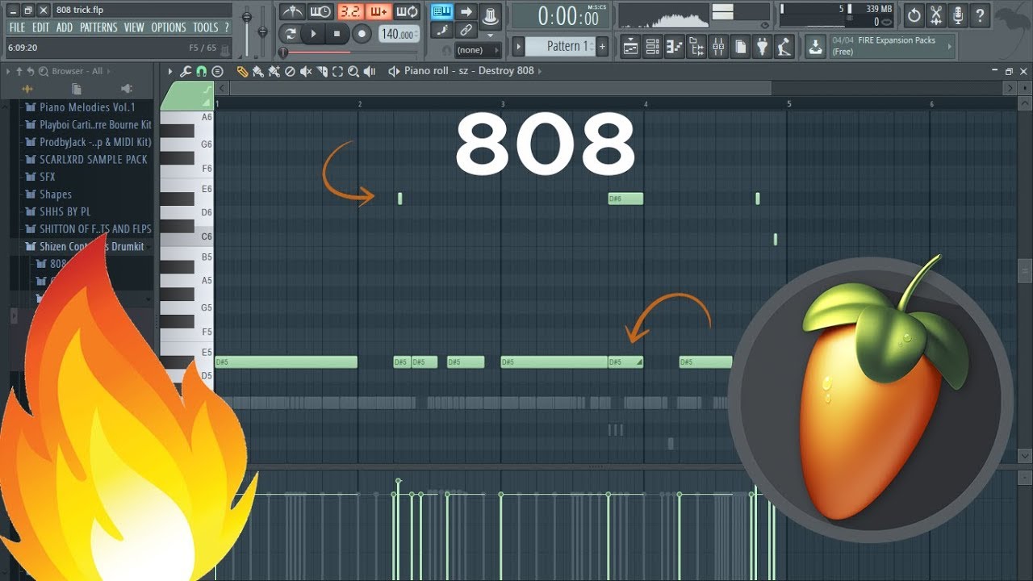Open the Pattern 1 selector dropdown

(x=561, y=46)
